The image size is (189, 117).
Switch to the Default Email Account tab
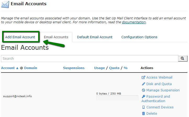(x=95, y=37)
